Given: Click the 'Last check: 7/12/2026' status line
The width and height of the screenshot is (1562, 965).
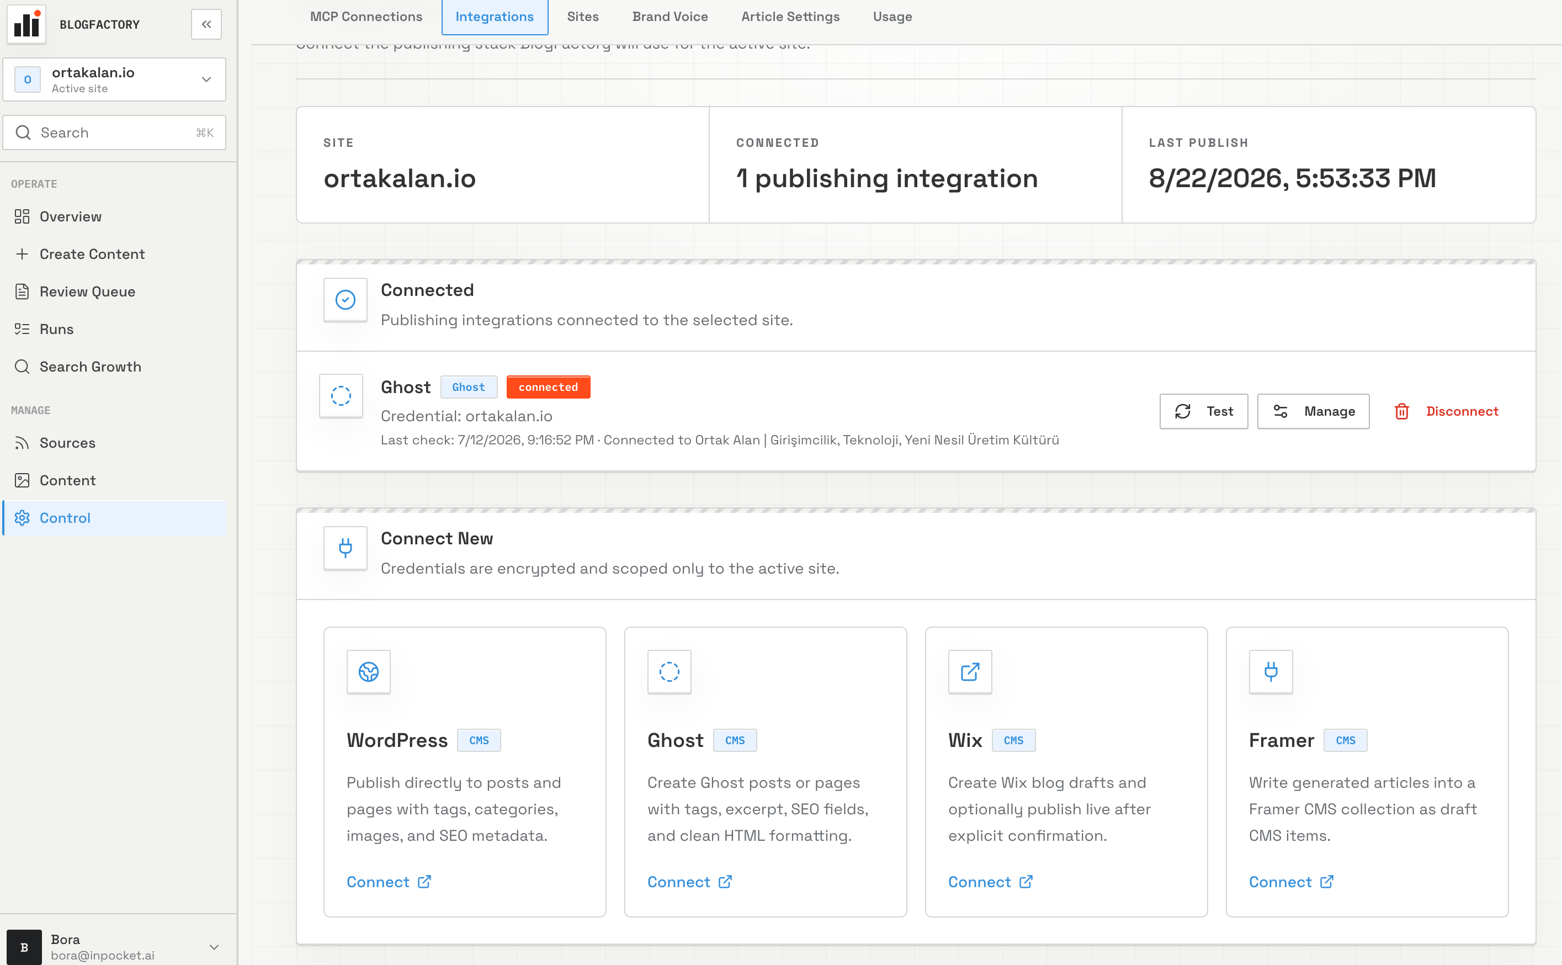Looking at the screenshot, I should tap(720, 441).
